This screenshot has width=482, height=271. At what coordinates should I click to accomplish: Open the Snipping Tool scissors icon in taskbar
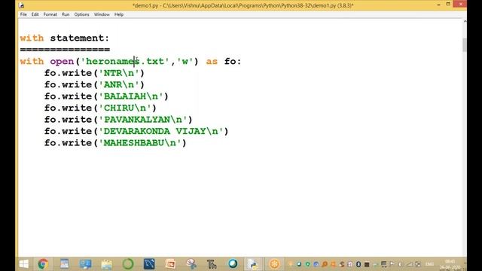191,263
